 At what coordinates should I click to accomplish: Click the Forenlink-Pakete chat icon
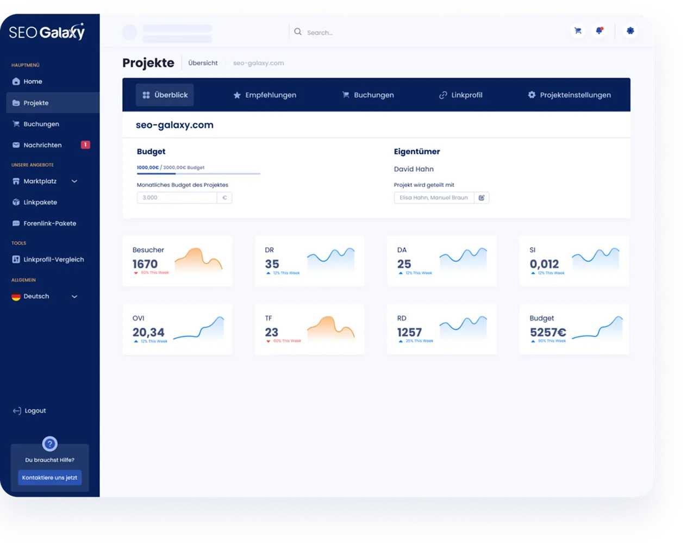click(x=16, y=223)
